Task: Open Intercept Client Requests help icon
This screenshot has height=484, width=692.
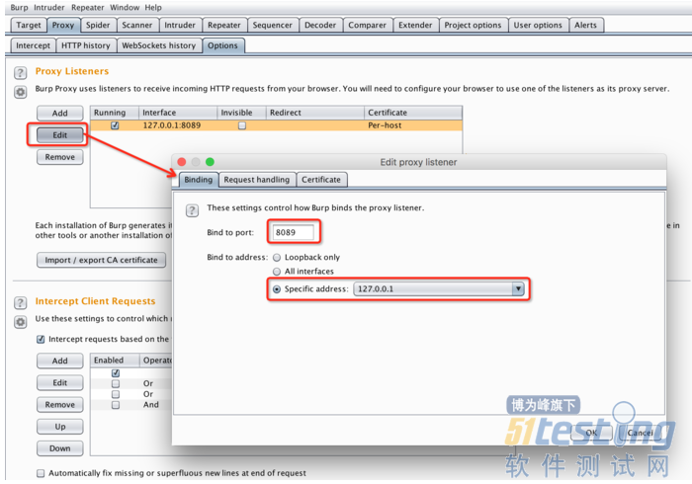Action: point(21,302)
